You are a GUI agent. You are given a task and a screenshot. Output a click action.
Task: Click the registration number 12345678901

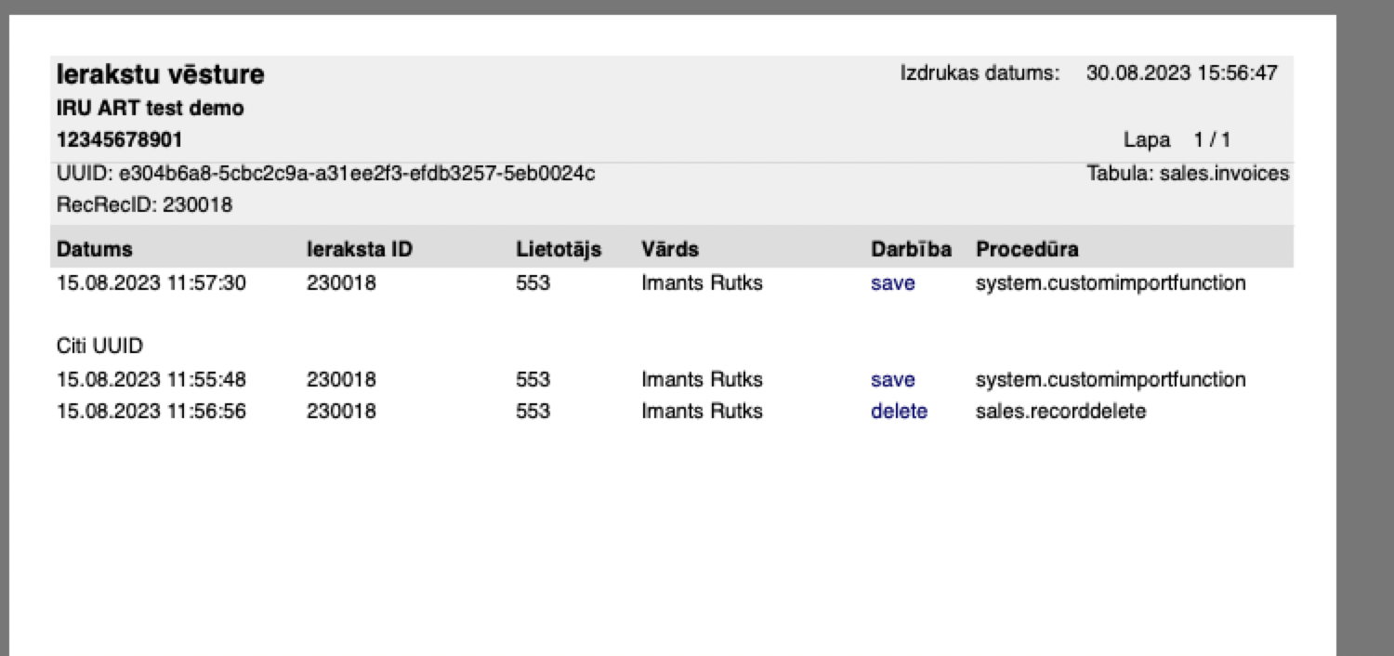tap(120, 140)
